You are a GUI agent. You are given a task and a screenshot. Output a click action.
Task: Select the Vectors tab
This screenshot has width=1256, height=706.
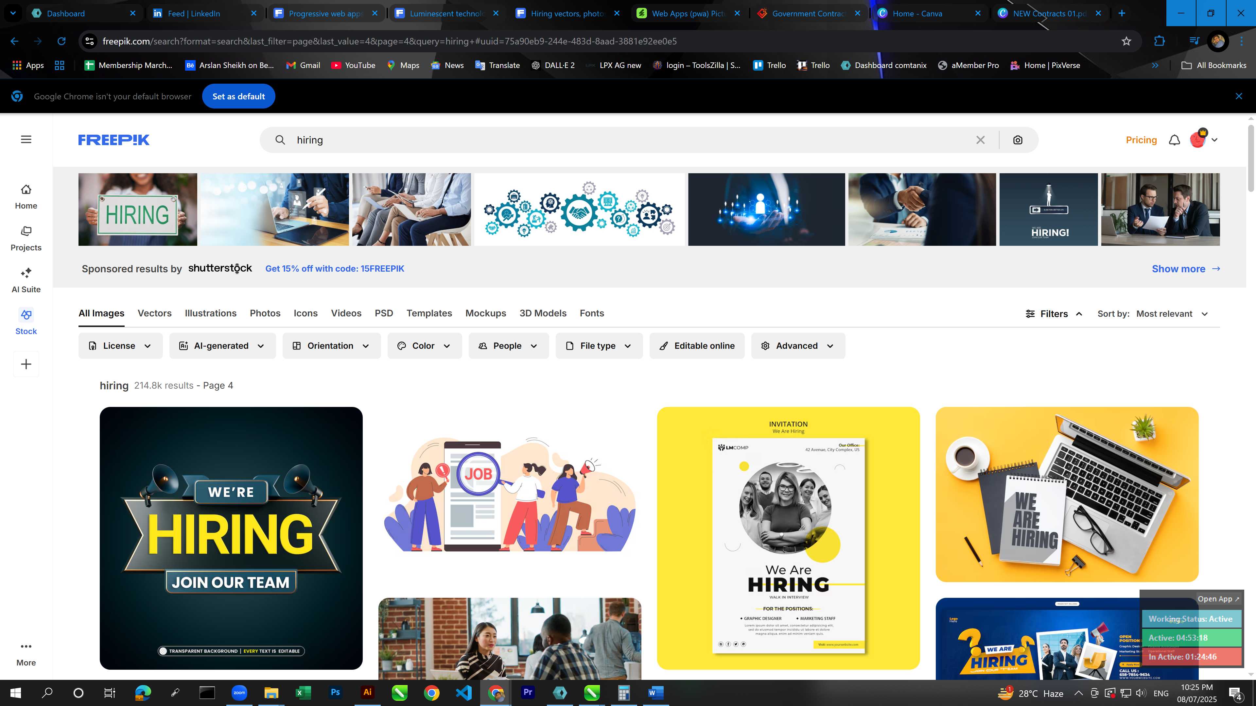point(155,313)
